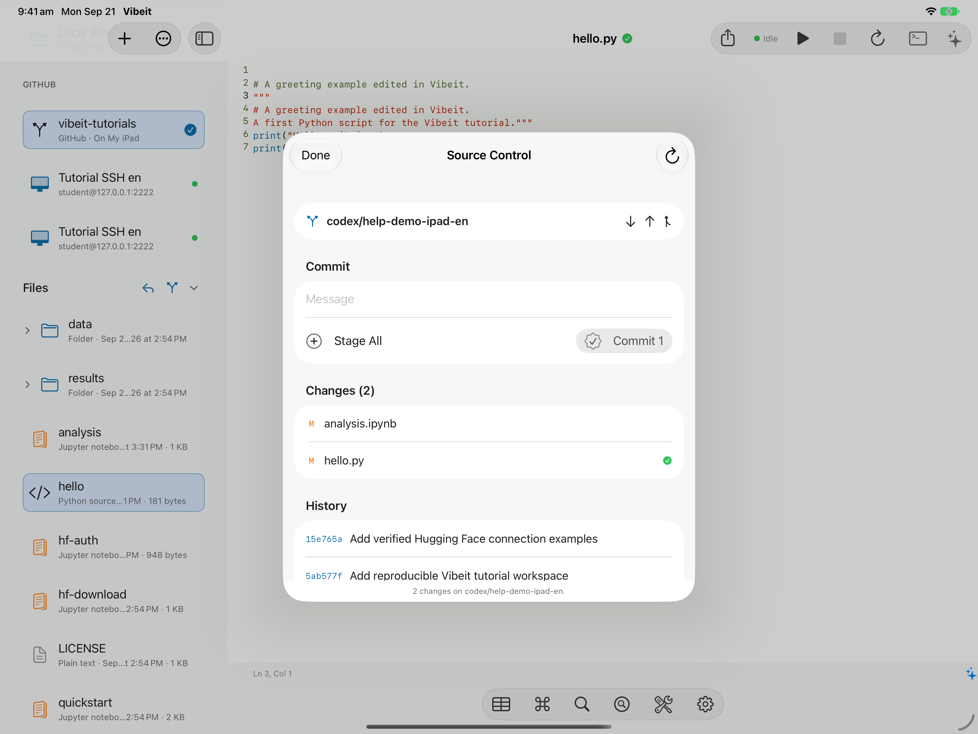The height and width of the screenshot is (734, 978).
Task: Open the hello Python source file
Action: (x=114, y=493)
